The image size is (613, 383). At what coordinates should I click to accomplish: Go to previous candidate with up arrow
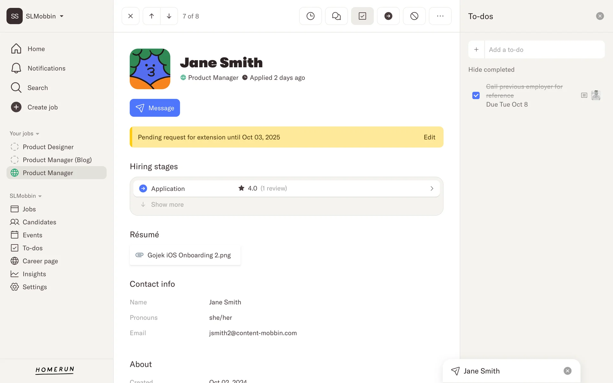152,16
